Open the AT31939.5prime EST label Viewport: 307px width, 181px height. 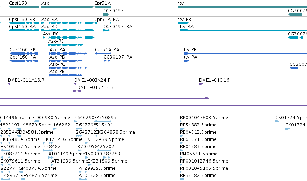tap(70, 161)
